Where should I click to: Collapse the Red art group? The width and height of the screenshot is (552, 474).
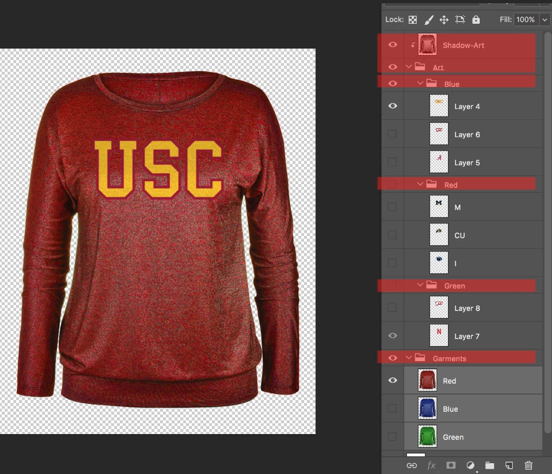click(x=420, y=184)
